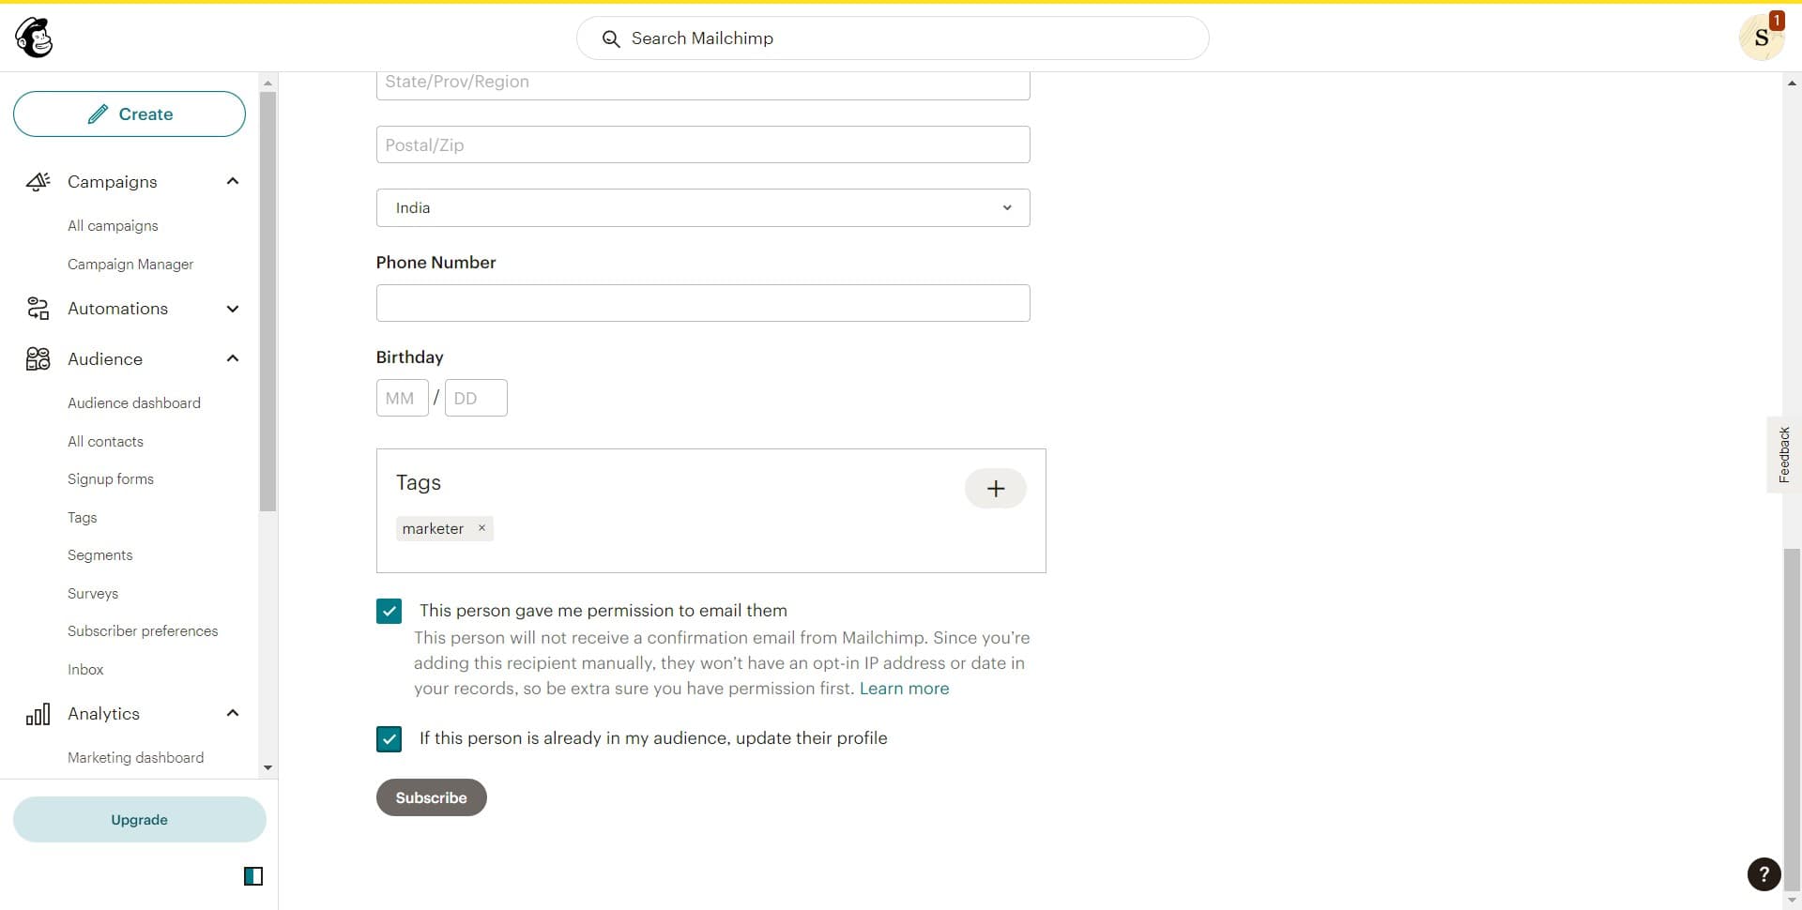Open the Learn more link about permissions
This screenshot has width=1802, height=910.
(903, 688)
